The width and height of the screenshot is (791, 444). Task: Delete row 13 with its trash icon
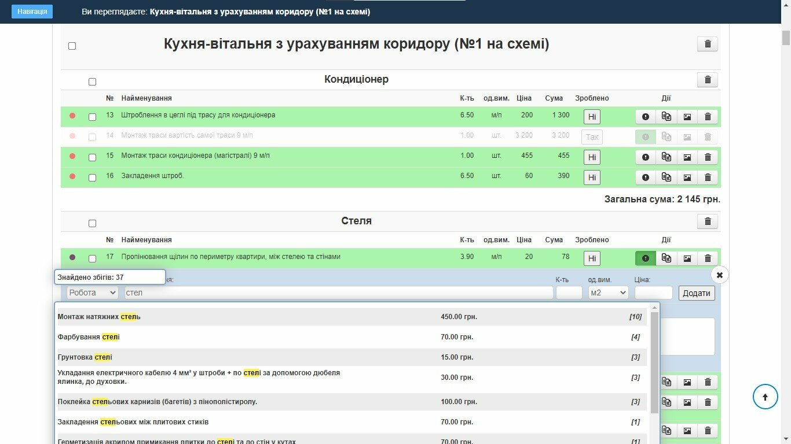coord(708,117)
